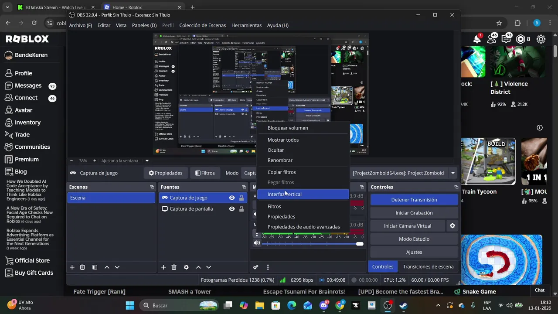The width and height of the screenshot is (558, 314).
Task: Click the Windows Start button
Action: pyautogui.click(x=130, y=305)
